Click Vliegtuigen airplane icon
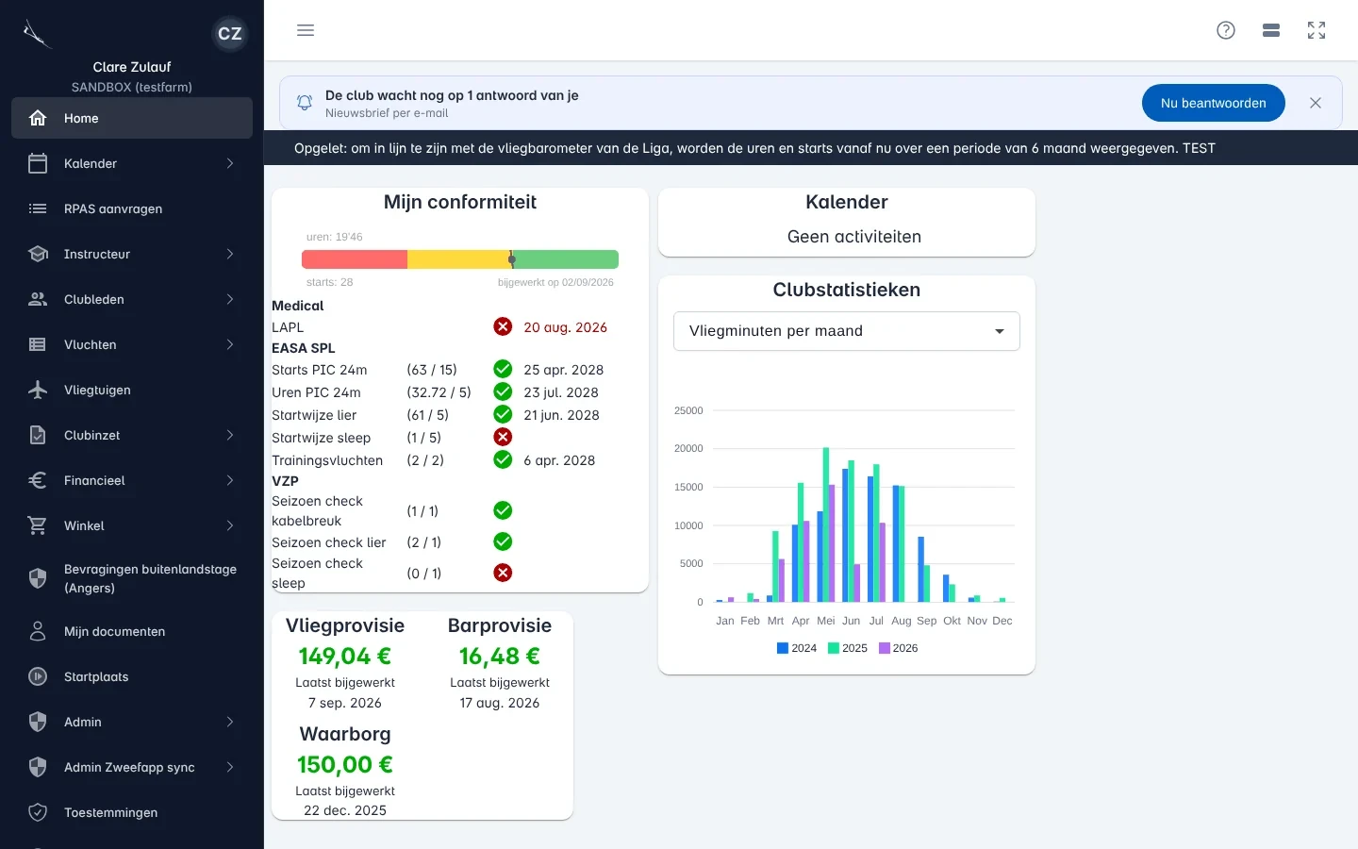Image resolution: width=1358 pixels, height=849 pixels. (38, 390)
